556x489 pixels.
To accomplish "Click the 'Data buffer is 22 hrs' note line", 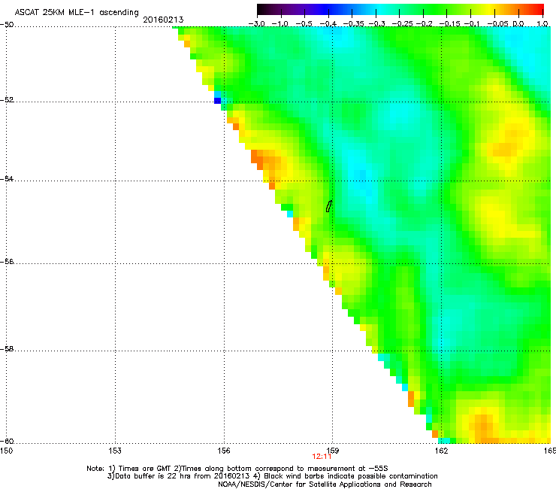I will pyautogui.click(x=272, y=476).
